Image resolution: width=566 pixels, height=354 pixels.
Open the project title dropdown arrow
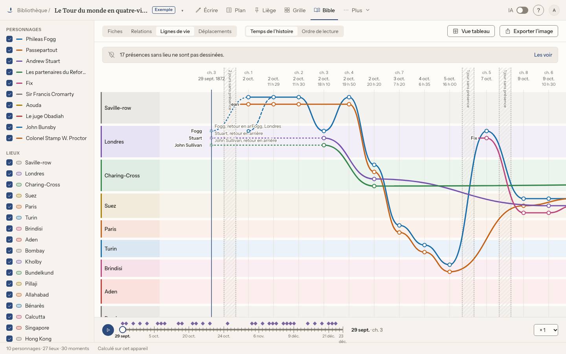tap(182, 11)
